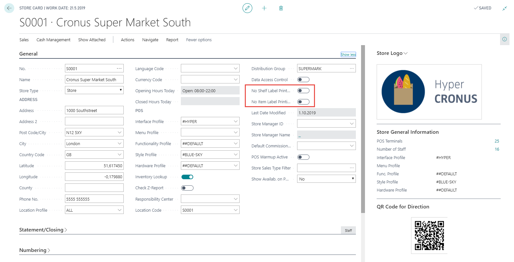Image resolution: width=514 pixels, height=262 pixels.
Task: Click the pencil edit icon
Action: (247, 8)
